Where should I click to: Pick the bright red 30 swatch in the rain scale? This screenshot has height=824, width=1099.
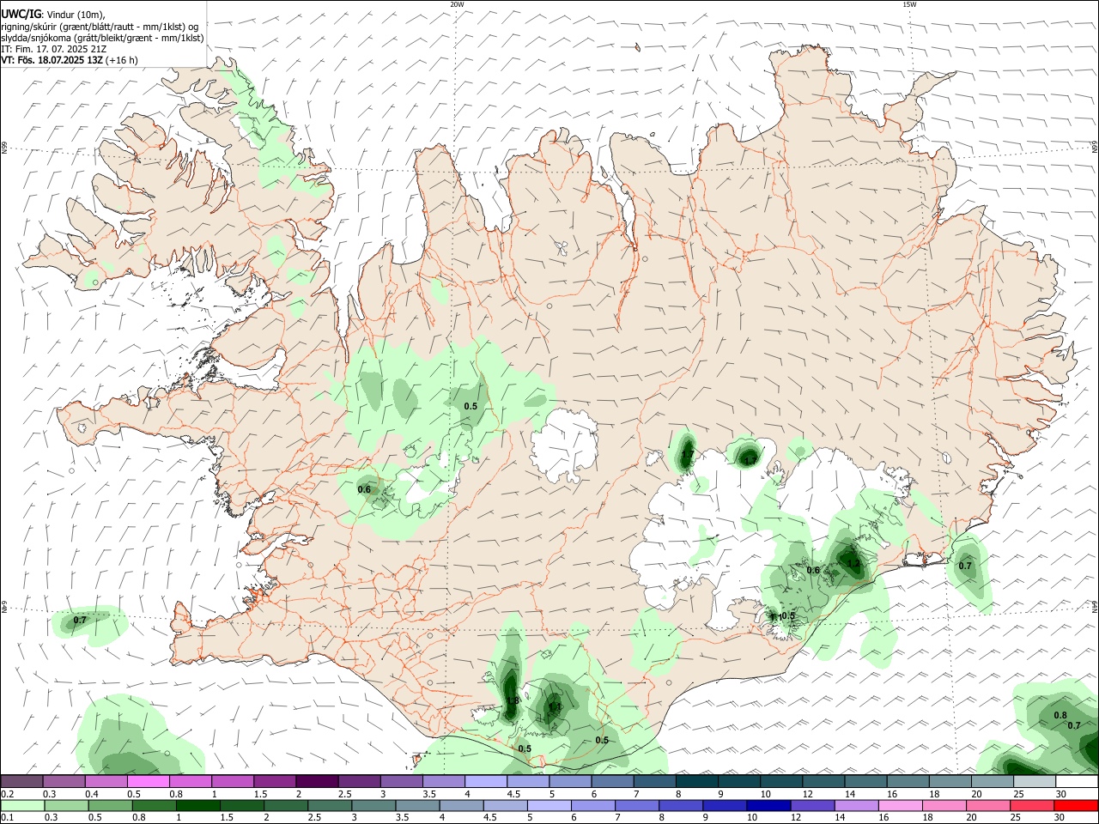1075,805
